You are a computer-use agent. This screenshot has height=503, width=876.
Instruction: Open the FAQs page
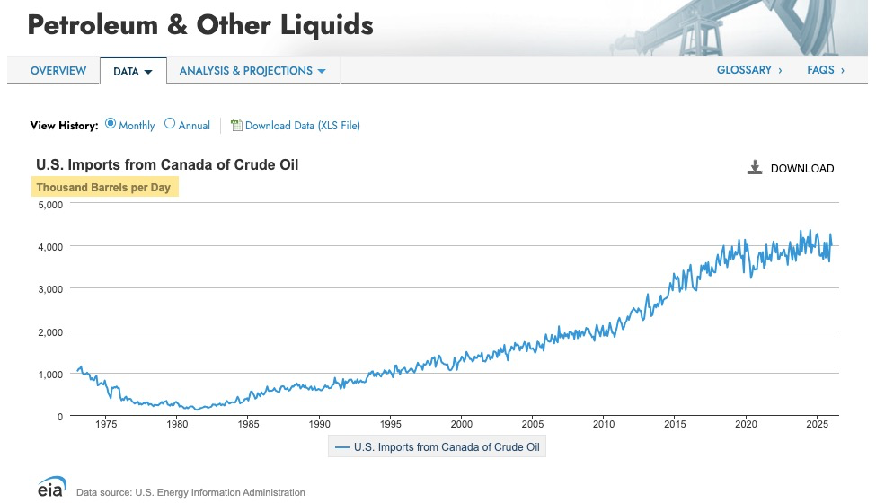(x=825, y=70)
